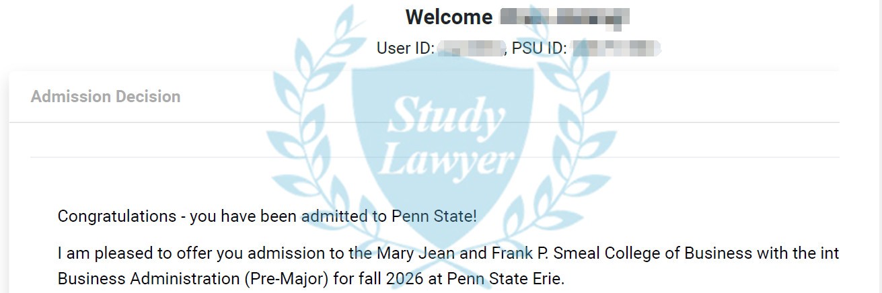882x293 pixels.
Task: Click the blurred name beside Welcome
Action: tap(565, 17)
